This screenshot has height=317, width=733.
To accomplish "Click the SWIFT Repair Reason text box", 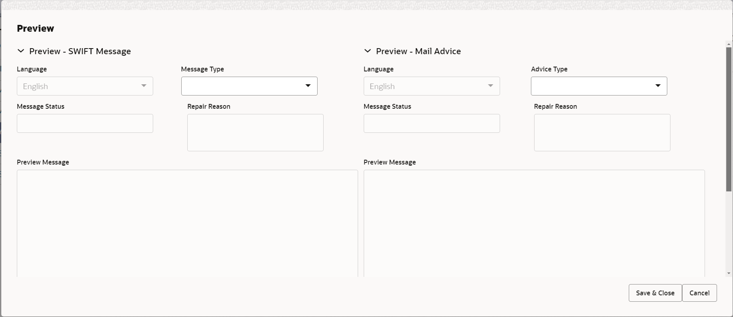I will (x=255, y=132).
